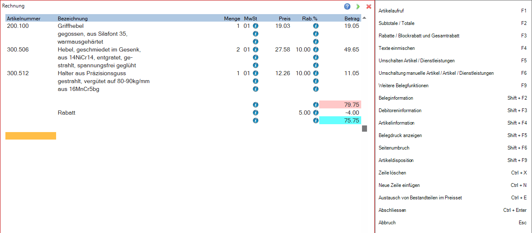Click Rab.% info icon next to 11.05
This screenshot has width=532, height=233.
pos(316,73)
